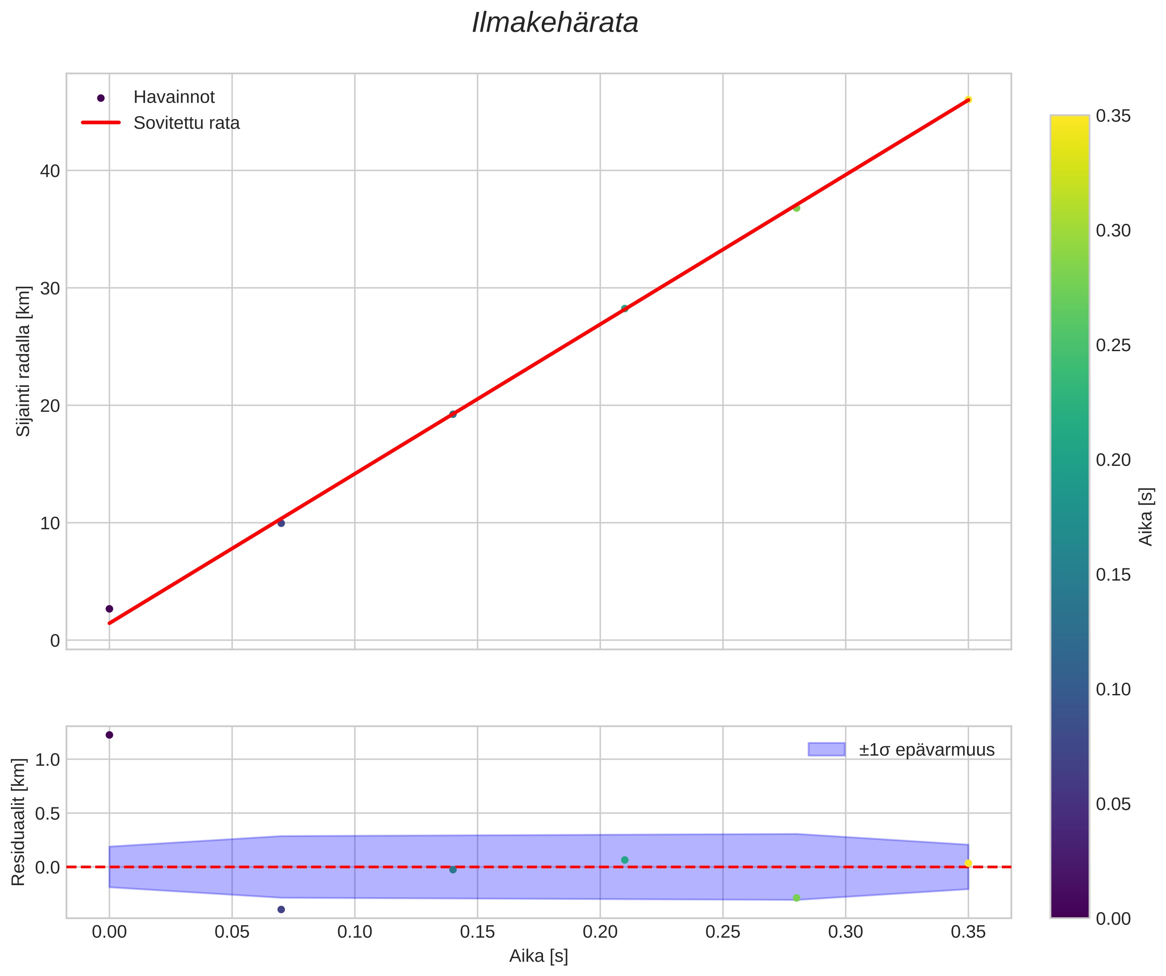Click the x-axis tick label 0.15

[477, 932]
